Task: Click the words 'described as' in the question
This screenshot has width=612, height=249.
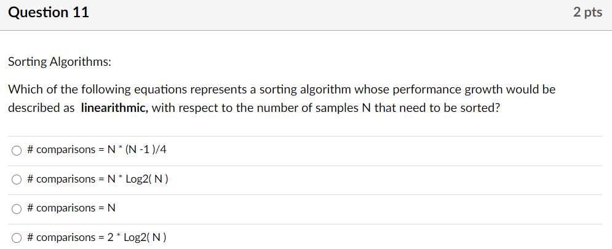Action: click(x=39, y=108)
